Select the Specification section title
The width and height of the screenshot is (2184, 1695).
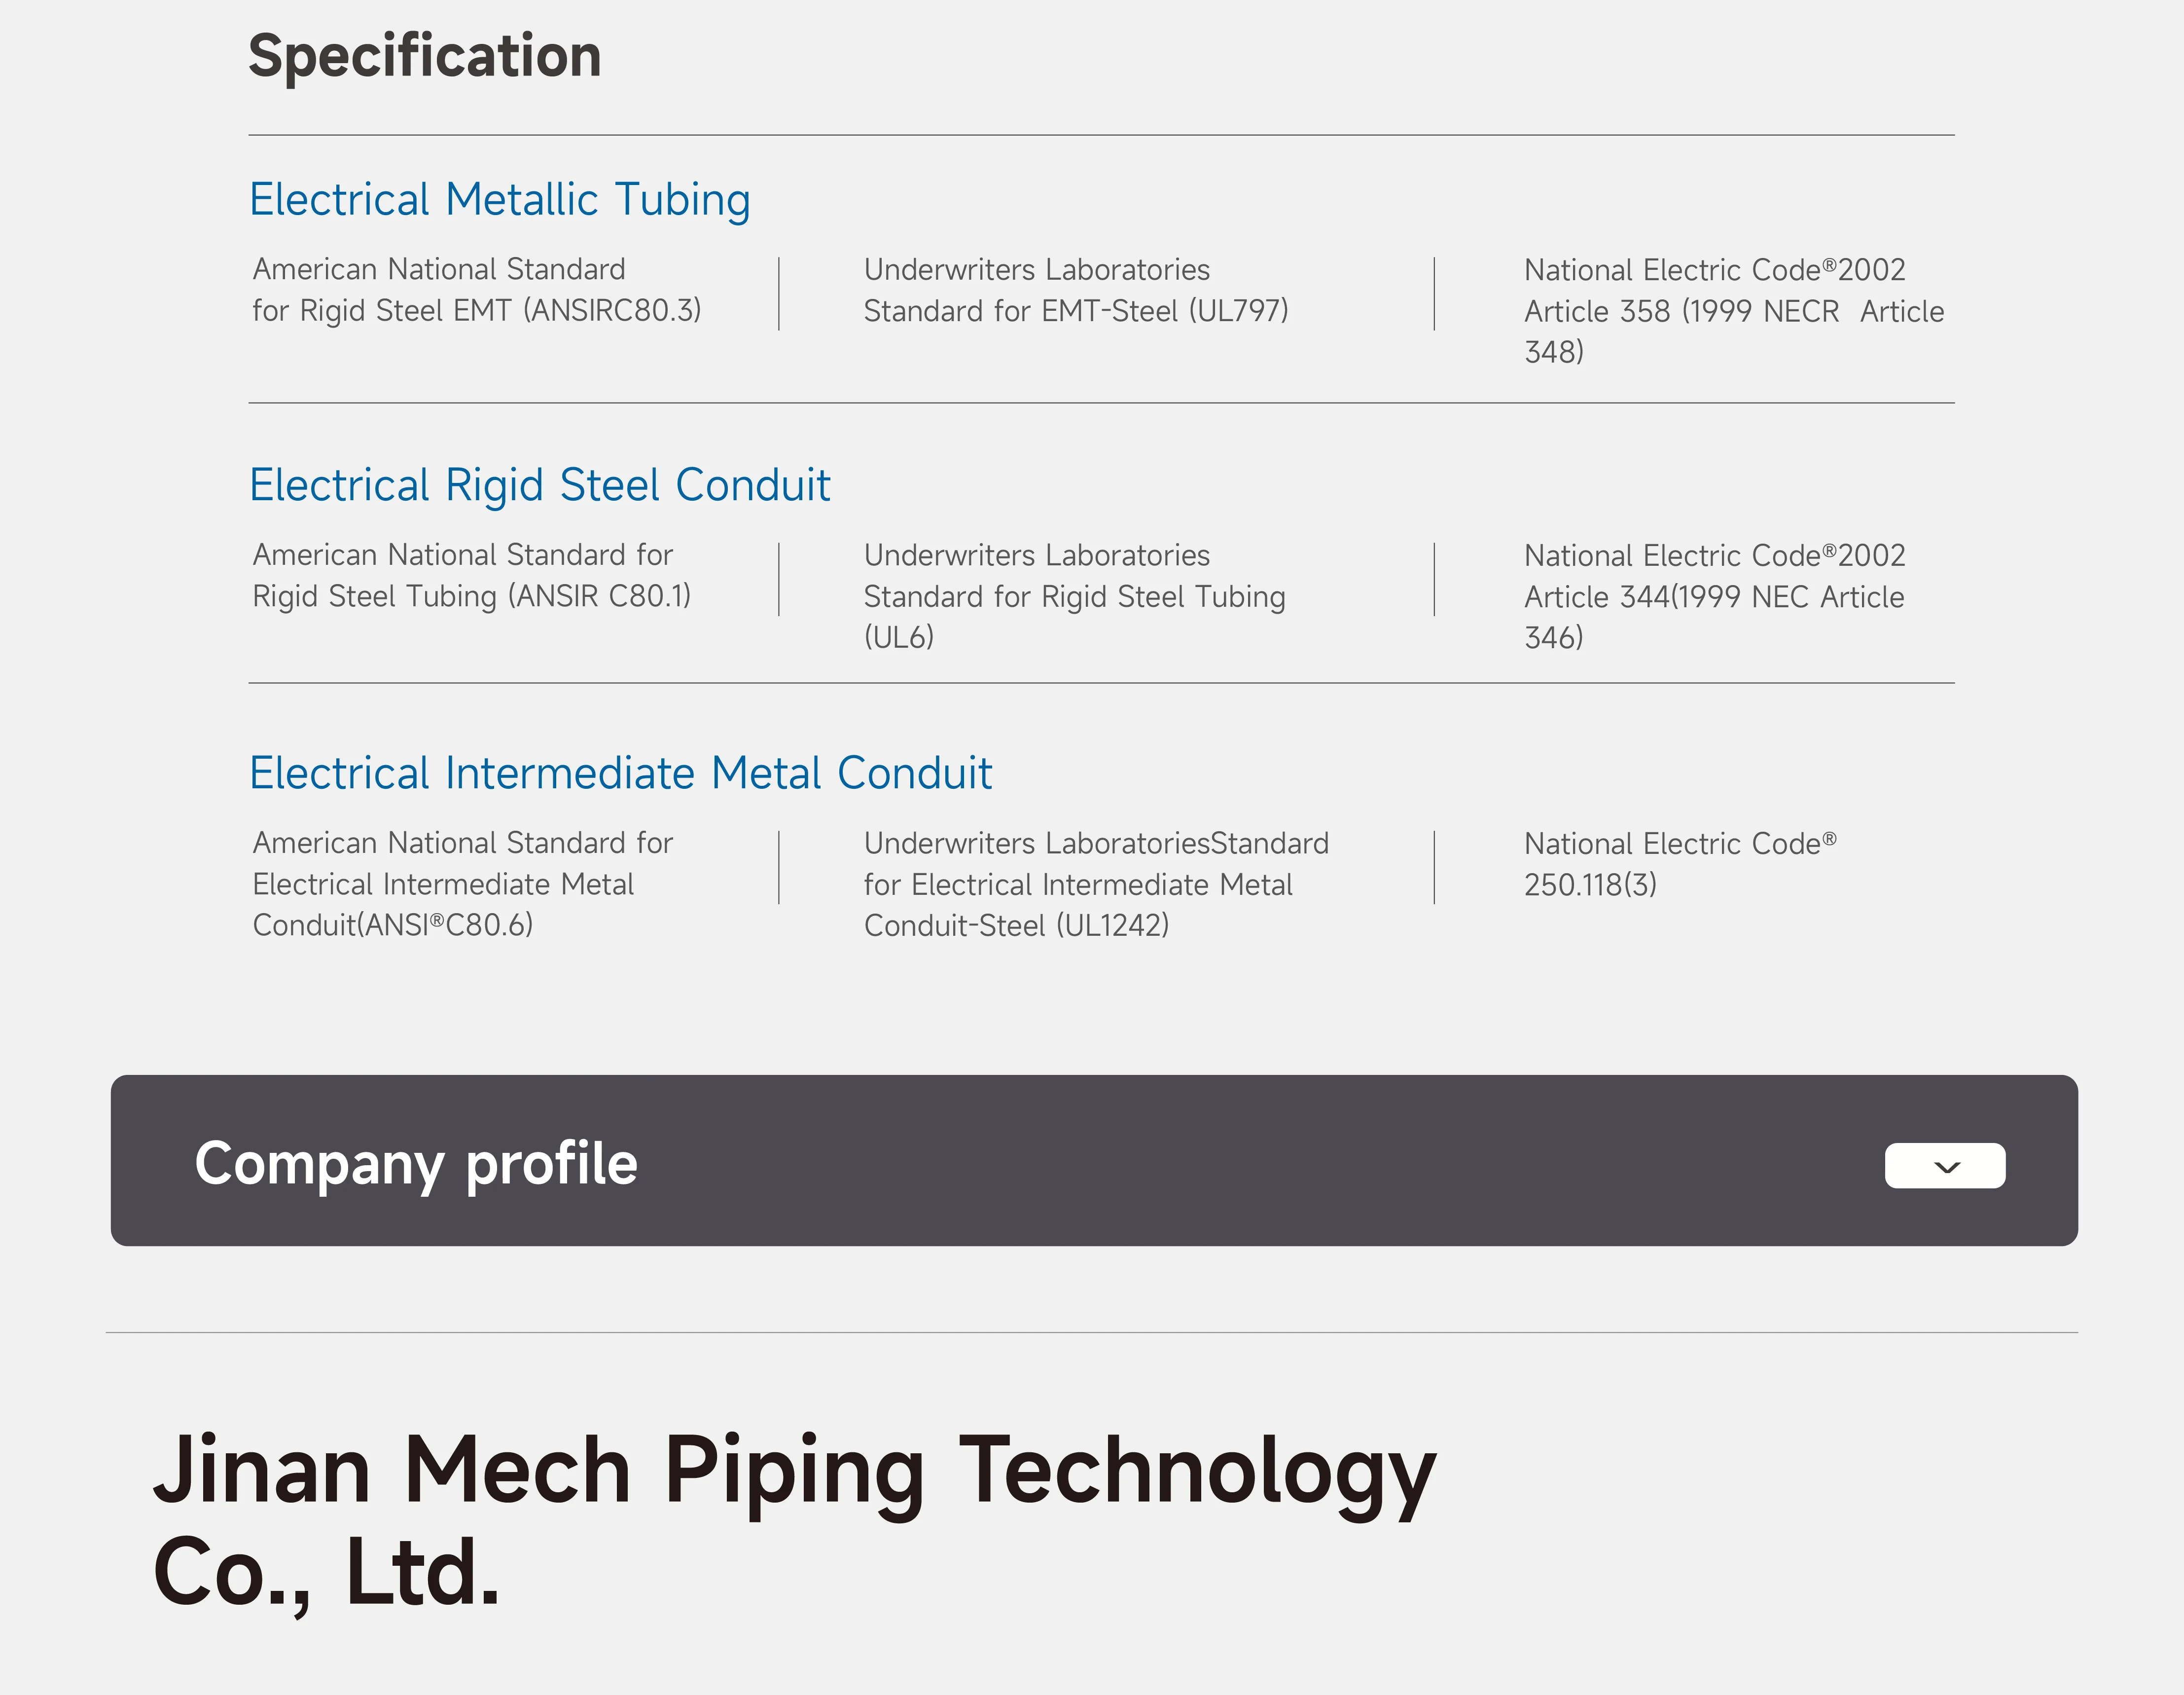pyautogui.click(x=424, y=56)
